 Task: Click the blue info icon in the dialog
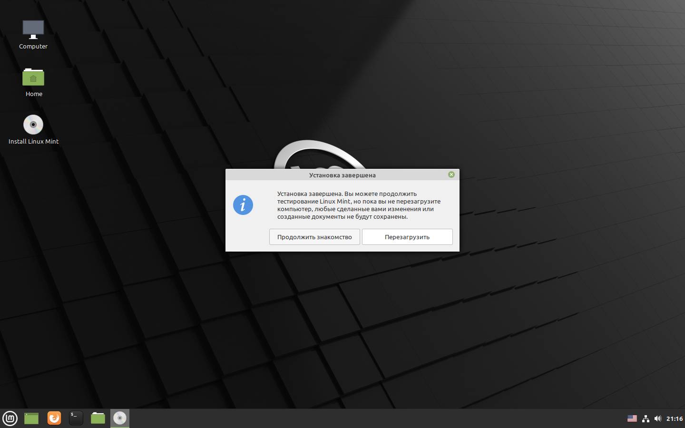click(243, 205)
